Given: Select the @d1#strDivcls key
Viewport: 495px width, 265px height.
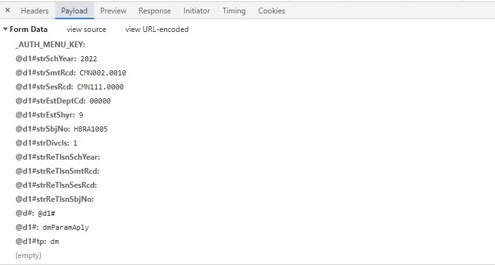Looking at the screenshot, I should [x=42, y=143].
